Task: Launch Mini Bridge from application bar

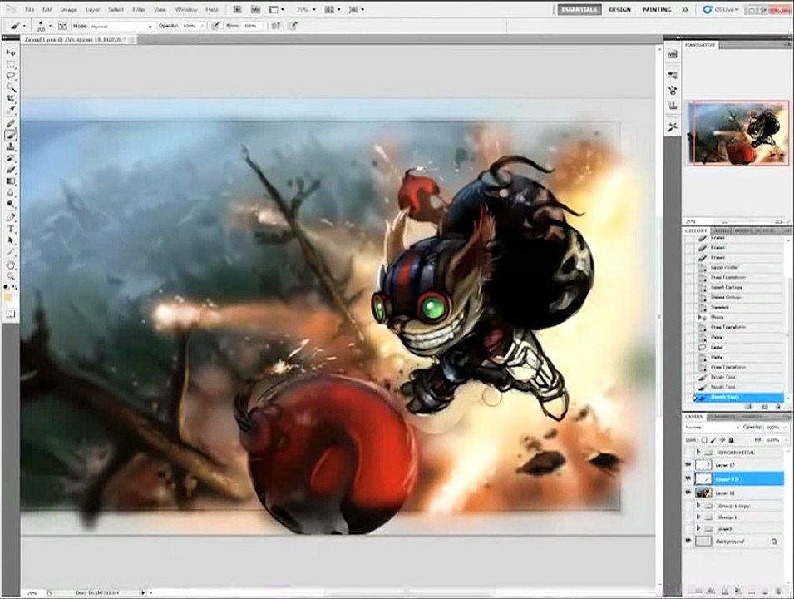Action: tap(256, 10)
